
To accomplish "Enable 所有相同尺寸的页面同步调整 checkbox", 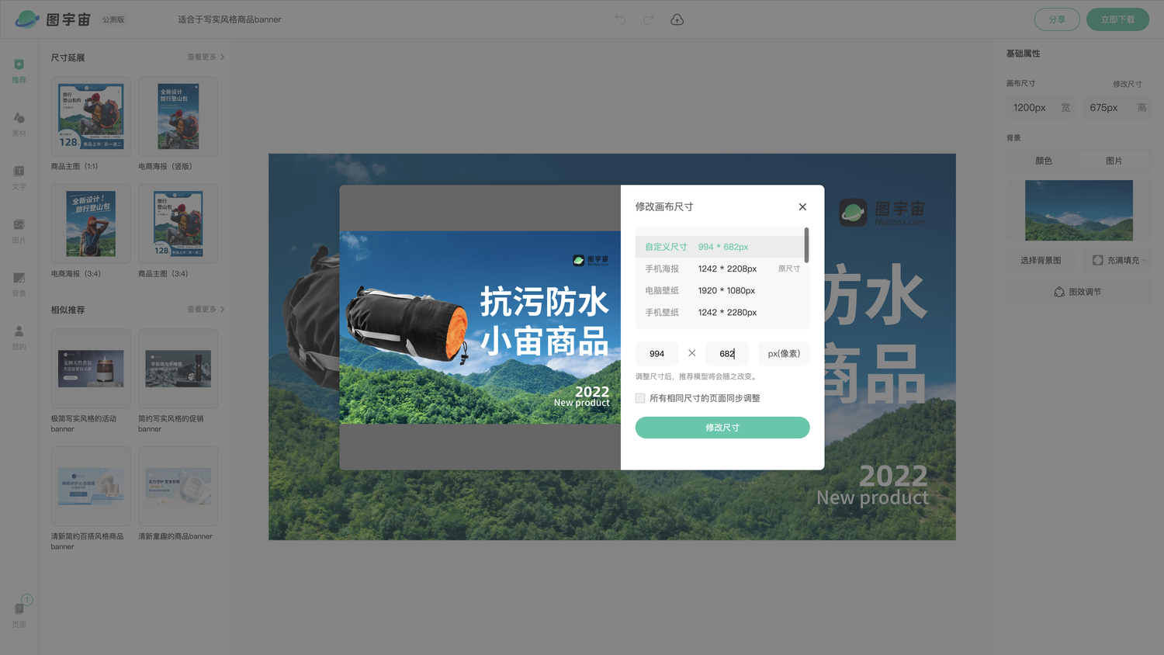I will (640, 398).
